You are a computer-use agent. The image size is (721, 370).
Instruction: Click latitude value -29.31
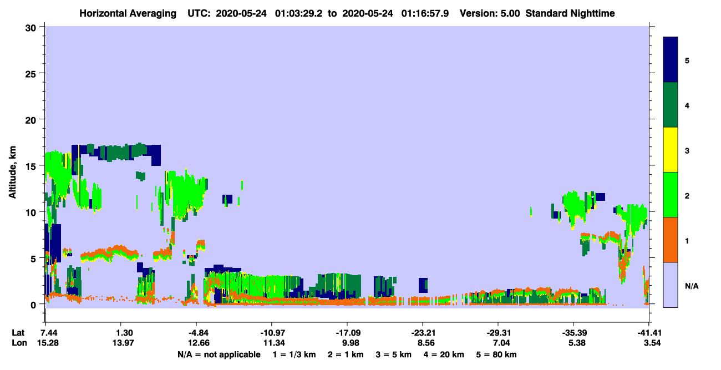click(498, 333)
